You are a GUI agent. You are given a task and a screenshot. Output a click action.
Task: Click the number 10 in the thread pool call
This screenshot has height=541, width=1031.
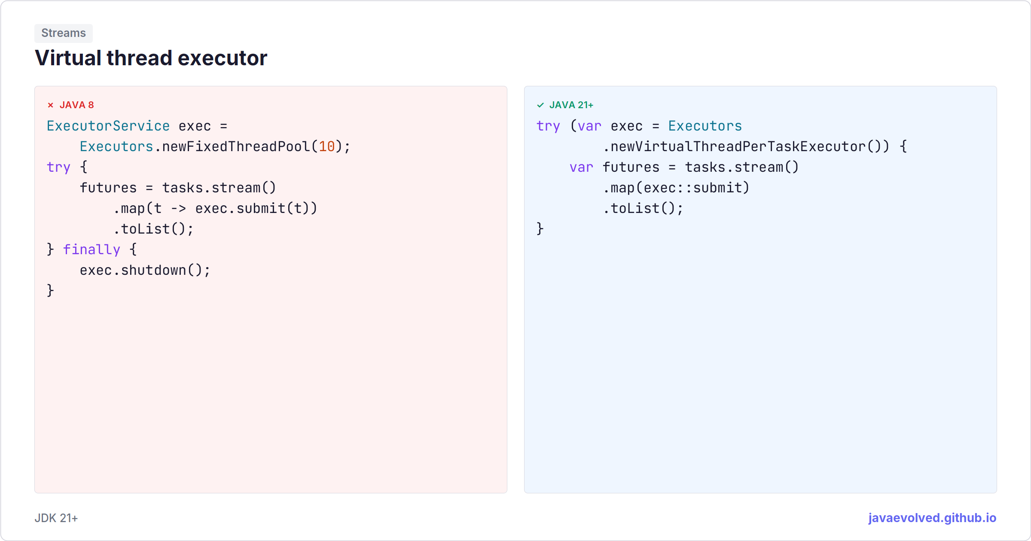pyautogui.click(x=326, y=146)
